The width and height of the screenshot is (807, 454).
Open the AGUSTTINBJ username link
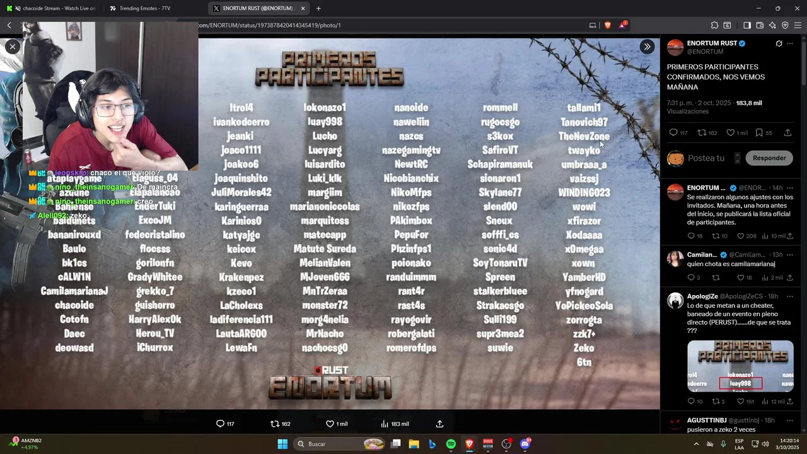(707, 421)
